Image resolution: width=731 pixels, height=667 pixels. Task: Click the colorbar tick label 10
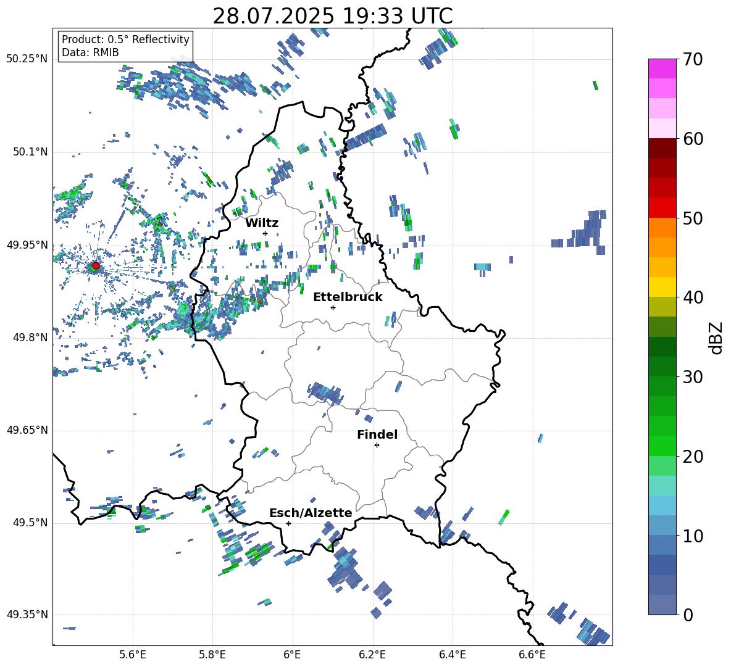click(x=692, y=536)
